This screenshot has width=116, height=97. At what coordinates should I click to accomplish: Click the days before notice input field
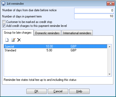pos(94,10)
